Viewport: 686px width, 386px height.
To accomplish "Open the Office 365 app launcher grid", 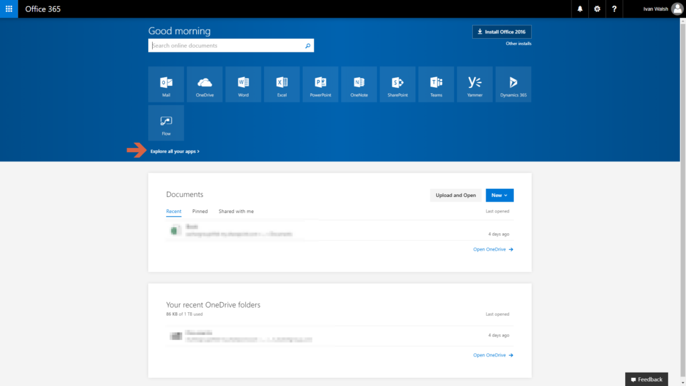I will coord(9,9).
